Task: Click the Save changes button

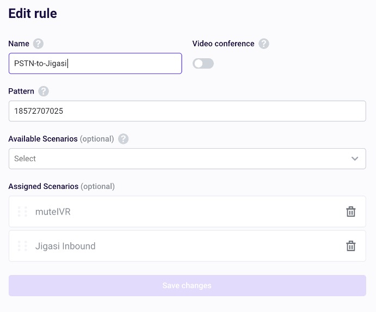Action: (x=187, y=285)
